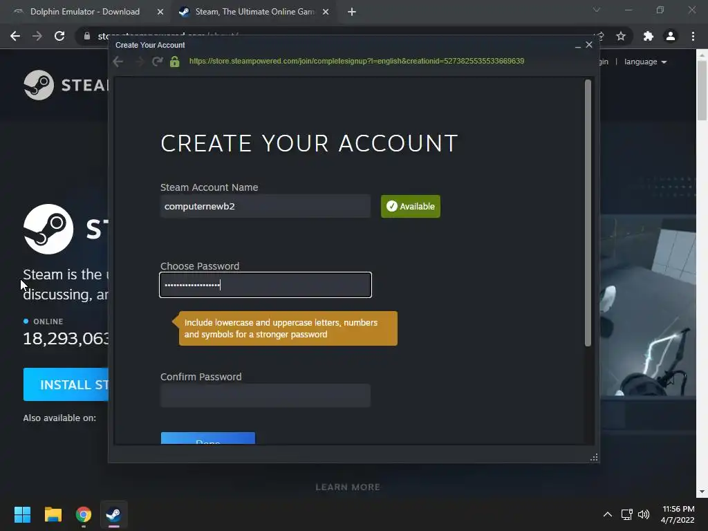Click Steam logo in page header

pos(66,85)
